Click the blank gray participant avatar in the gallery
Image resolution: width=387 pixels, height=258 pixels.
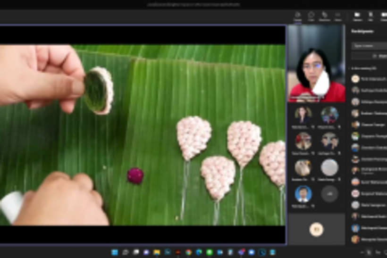(329, 168)
